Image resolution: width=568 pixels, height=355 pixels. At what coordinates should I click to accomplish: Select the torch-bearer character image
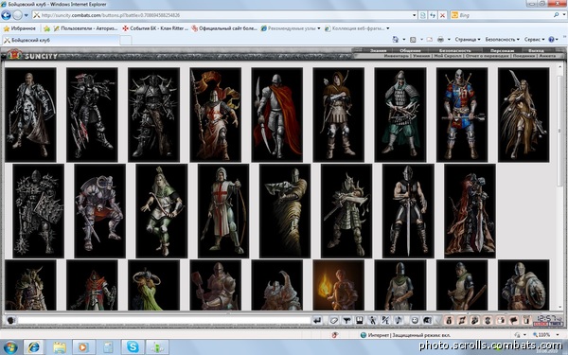(x=338, y=285)
